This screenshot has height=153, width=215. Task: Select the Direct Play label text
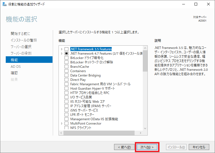[x=78, y=80]
